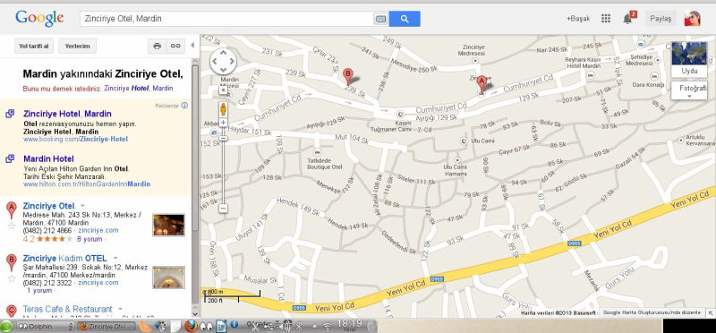The width and height of the screenshot is (716, 333).
Task: Star the Zinciriye Kadim OTEL result
Action: pyautogui.click(x=12, y=277)
